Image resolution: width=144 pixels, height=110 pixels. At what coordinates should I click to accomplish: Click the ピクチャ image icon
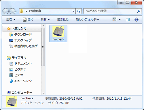pyautogui.click(x=11, y=70)
